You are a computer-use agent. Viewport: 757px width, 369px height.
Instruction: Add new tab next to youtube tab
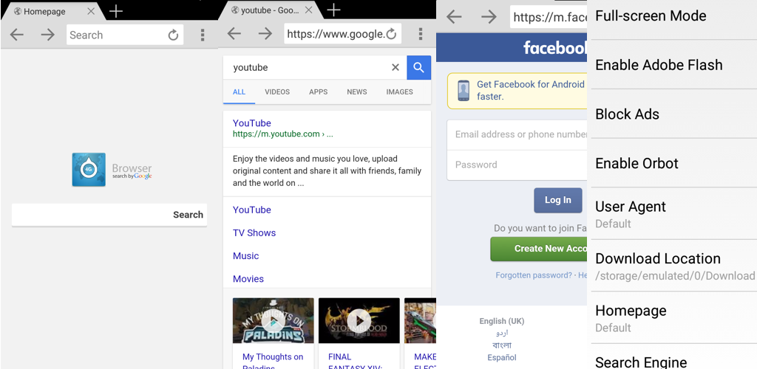point(334,10)
